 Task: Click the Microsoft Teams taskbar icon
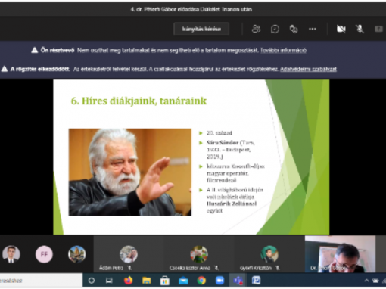[x=238, y=281]
